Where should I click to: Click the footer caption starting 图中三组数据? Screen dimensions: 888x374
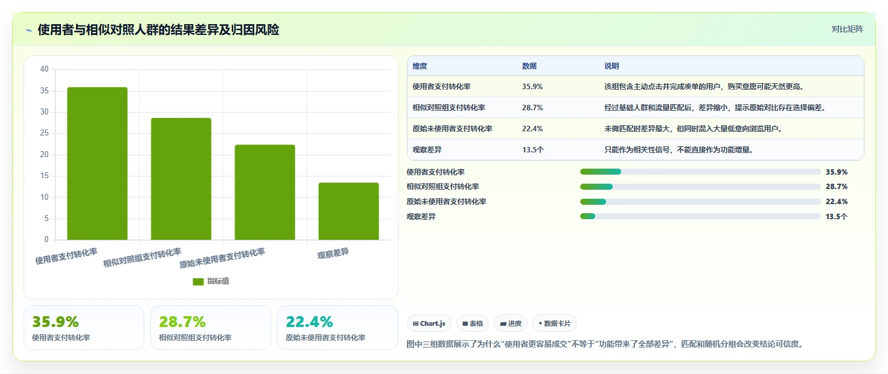point(605,344)
